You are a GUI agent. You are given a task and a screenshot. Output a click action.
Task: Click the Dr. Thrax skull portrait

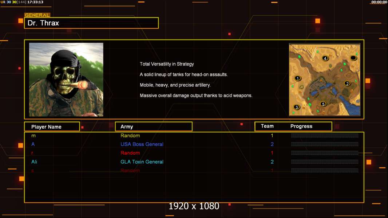tap(66, 80)
